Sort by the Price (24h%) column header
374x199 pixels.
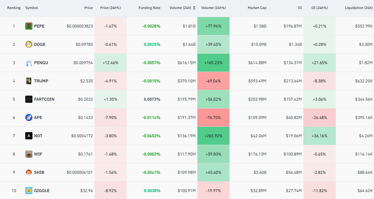[x=111, y=8]
